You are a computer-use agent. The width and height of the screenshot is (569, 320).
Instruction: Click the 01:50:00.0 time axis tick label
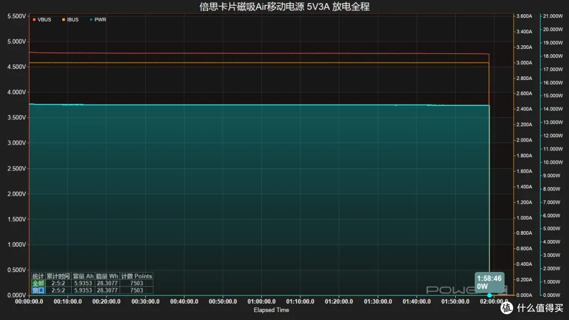click(x=455, y=302)
